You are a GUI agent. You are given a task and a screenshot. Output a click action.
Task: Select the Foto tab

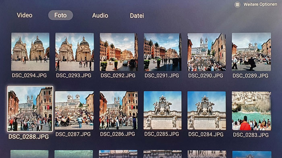[x=60, y=15]
